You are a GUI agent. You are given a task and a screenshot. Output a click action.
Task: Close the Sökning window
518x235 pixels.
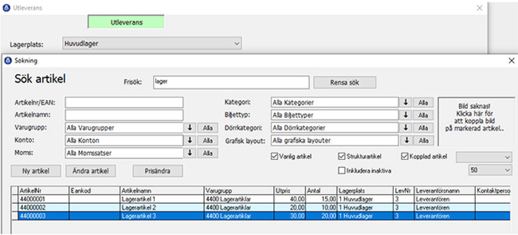tap(511, 60)
